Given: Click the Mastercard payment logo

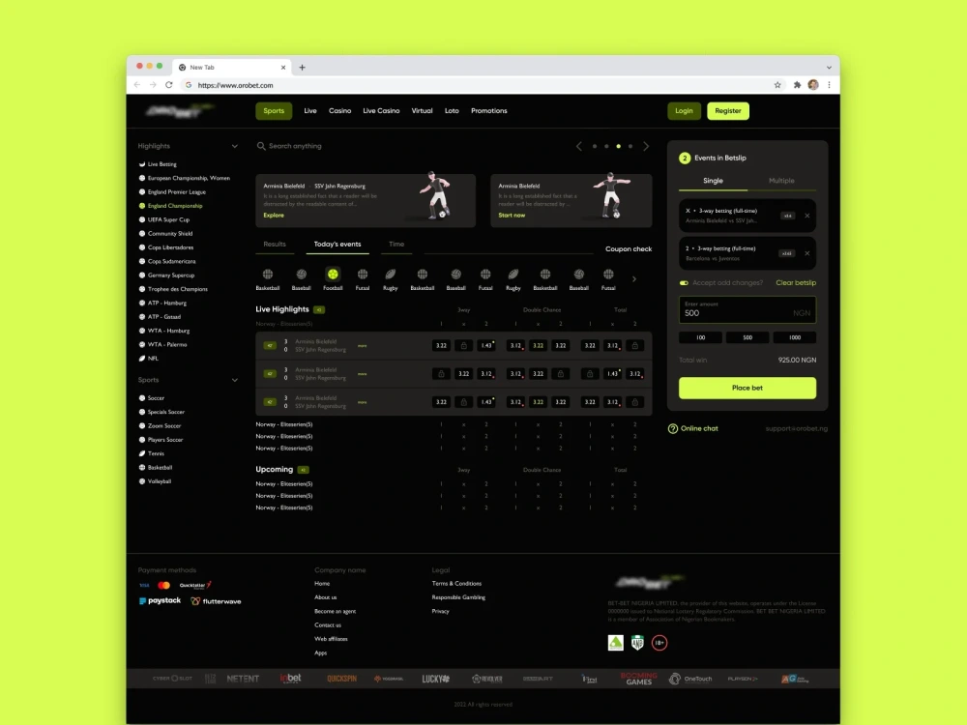Looking at the screenshot, I should [x=163, y=585].
